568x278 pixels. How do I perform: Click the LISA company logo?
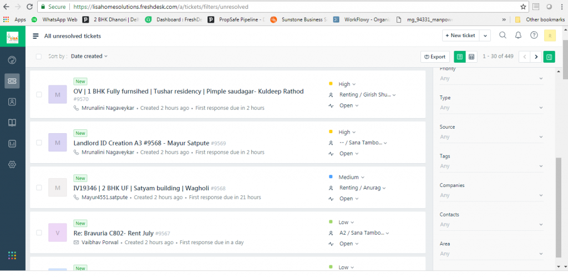[13, 36]
